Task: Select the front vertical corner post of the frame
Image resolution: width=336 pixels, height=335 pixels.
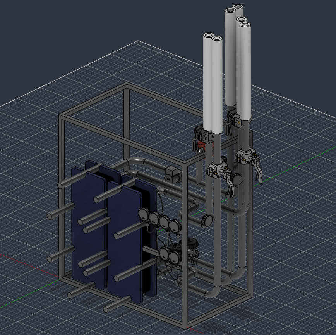Action: click(185, 246)
